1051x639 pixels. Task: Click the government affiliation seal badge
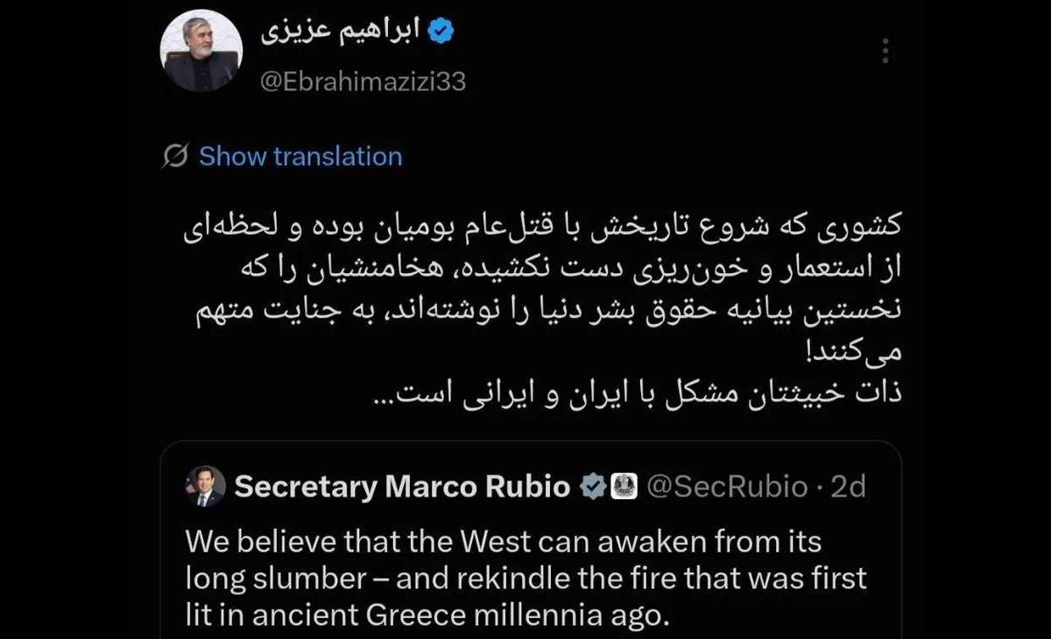(624, 486)
